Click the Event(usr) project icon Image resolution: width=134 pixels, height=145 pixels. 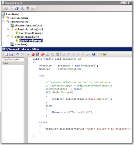coord(3,14)
